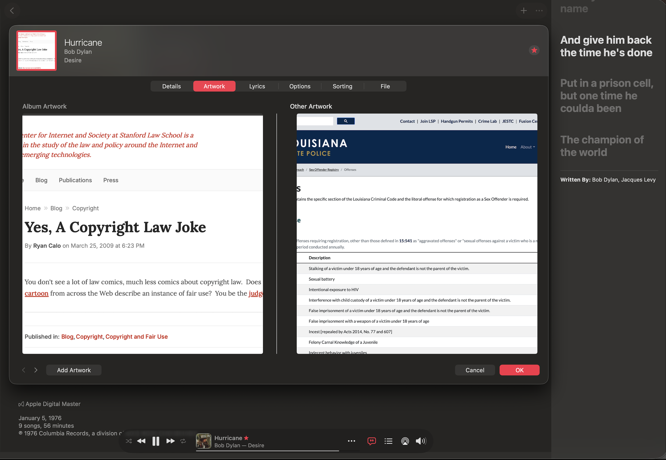Screen dimensions: 666x460
Task: Open AirPlay output selector
Action: (x=405, y=441)
